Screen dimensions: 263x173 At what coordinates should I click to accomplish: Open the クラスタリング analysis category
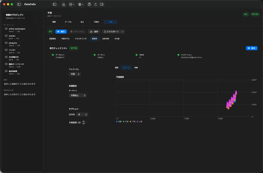point(81,38)
